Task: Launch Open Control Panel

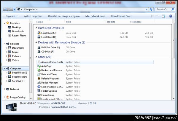Action: point(121,16)
